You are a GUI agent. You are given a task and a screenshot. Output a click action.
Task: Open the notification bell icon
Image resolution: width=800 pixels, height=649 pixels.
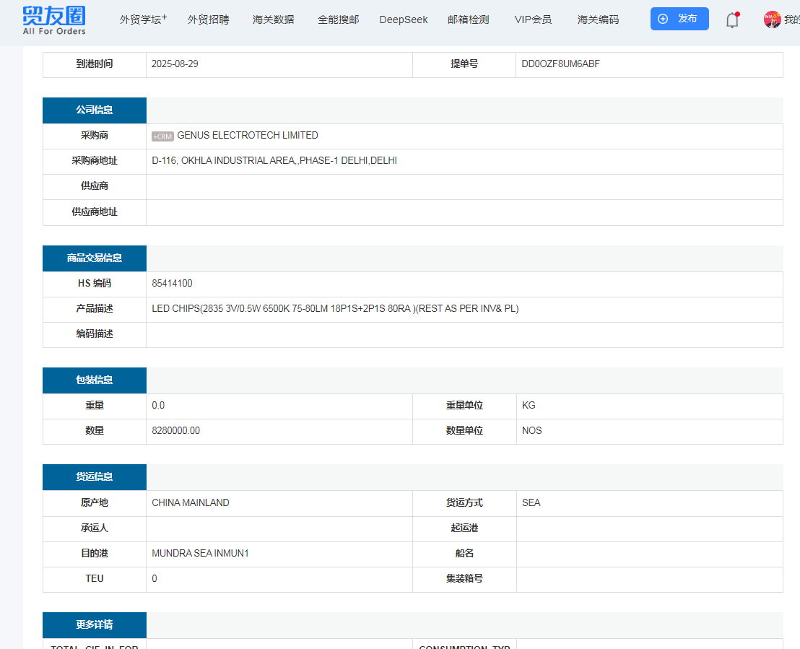coord(732,20)
